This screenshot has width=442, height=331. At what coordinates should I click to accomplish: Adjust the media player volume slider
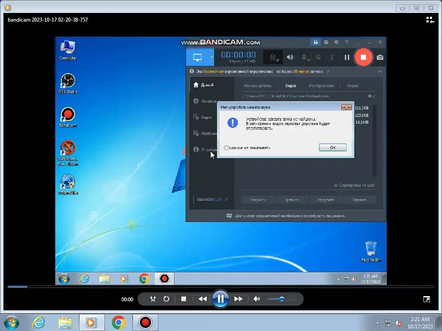tap(281, 299)
